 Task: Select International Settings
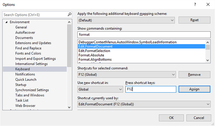32,64
